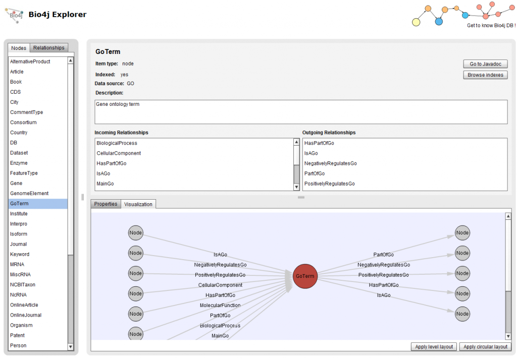The height and width of the screenshot is (359, 517).
Task: Select City in the node list
Action: coord(38,102)
